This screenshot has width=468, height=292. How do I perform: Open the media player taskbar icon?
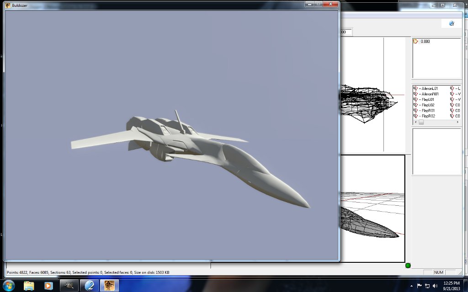[x=48, y=286]
